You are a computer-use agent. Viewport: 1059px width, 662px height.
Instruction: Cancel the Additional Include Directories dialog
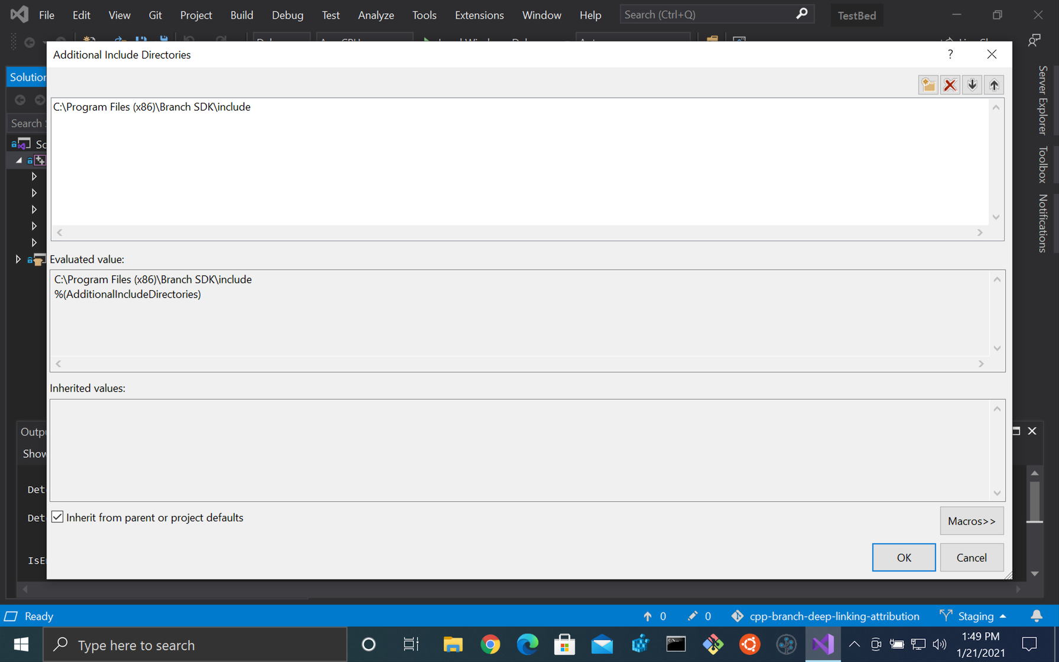[972, 557]
